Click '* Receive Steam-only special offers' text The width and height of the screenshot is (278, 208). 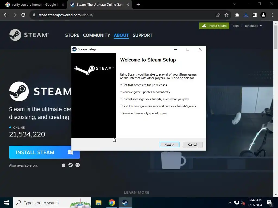tap(143, 113)
